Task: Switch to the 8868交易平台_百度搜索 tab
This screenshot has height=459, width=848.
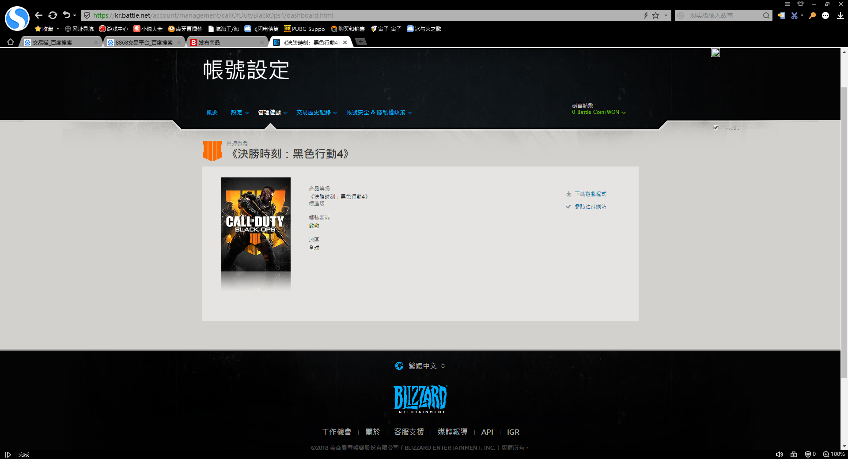Action: (144, 42)
